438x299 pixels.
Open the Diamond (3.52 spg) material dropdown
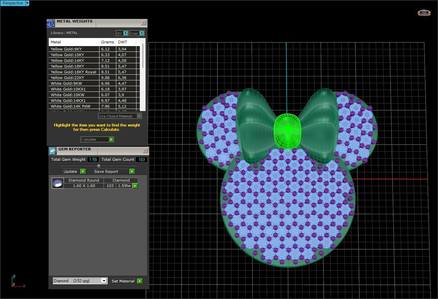pos(80,281)
